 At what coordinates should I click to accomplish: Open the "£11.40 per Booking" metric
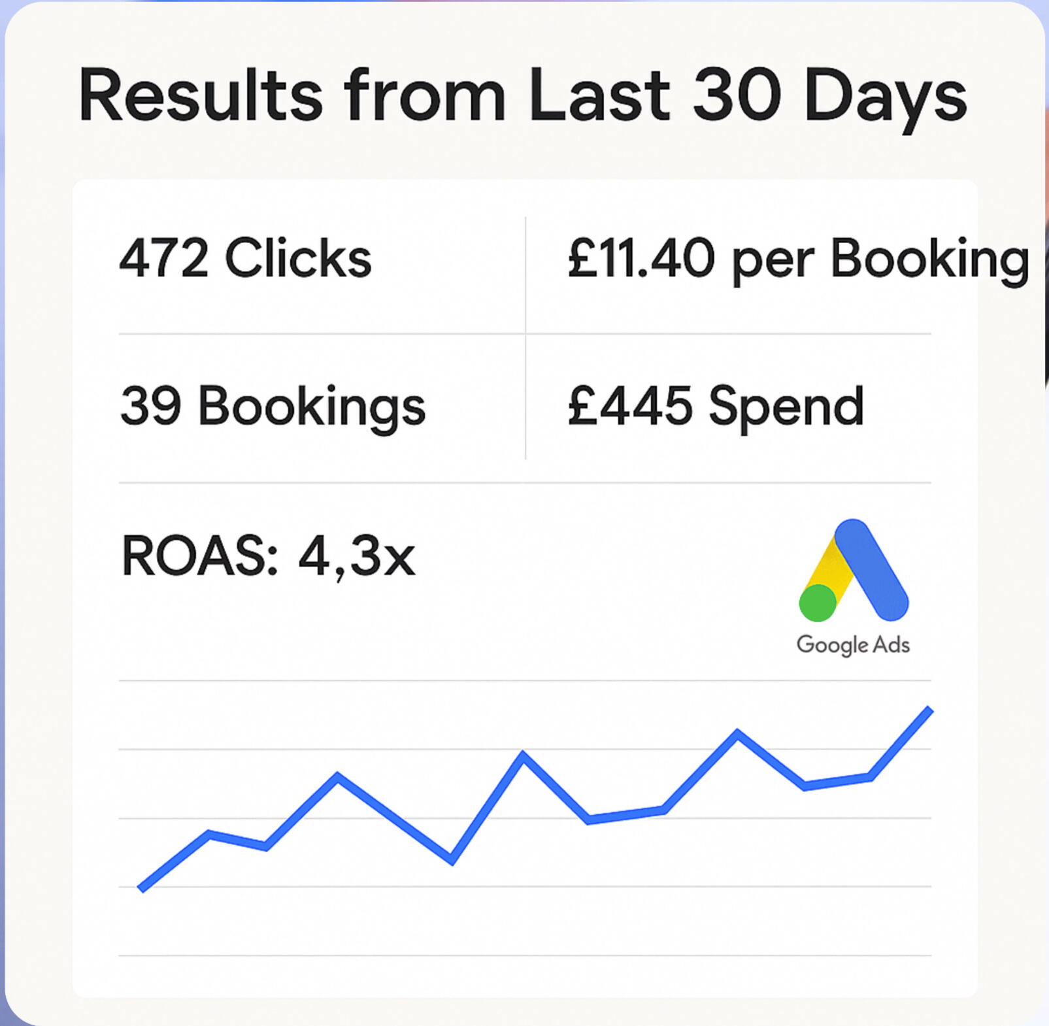[x=798, y=259]
